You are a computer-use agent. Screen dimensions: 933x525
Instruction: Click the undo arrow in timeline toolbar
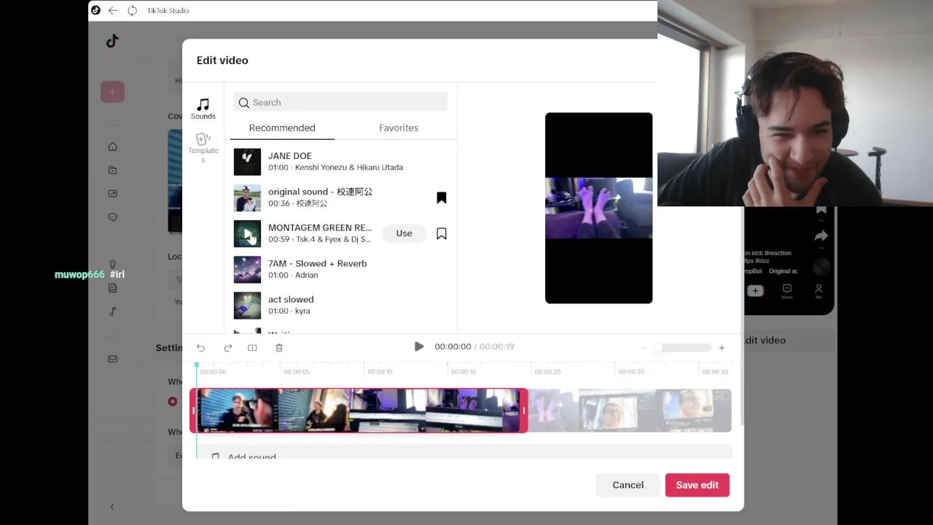pyautogui.click(x=201, y=348)
